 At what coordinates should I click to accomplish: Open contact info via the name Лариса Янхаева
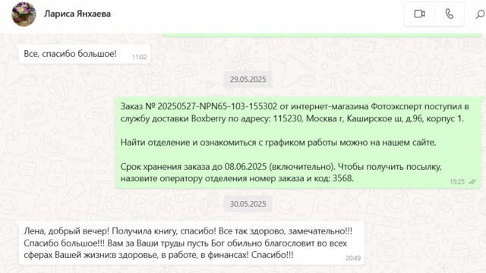tap(77, 14)
